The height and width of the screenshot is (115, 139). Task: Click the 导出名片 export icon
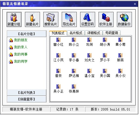(x=69, y=20)
